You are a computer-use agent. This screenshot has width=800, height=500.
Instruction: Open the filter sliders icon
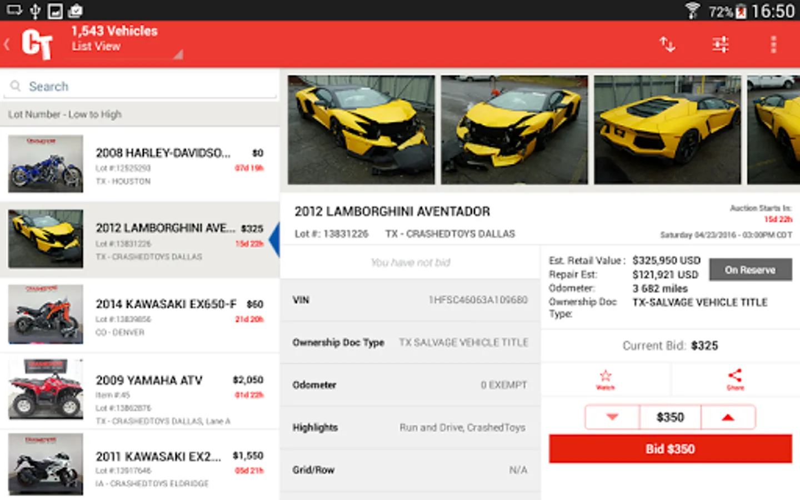pos(721,44)
